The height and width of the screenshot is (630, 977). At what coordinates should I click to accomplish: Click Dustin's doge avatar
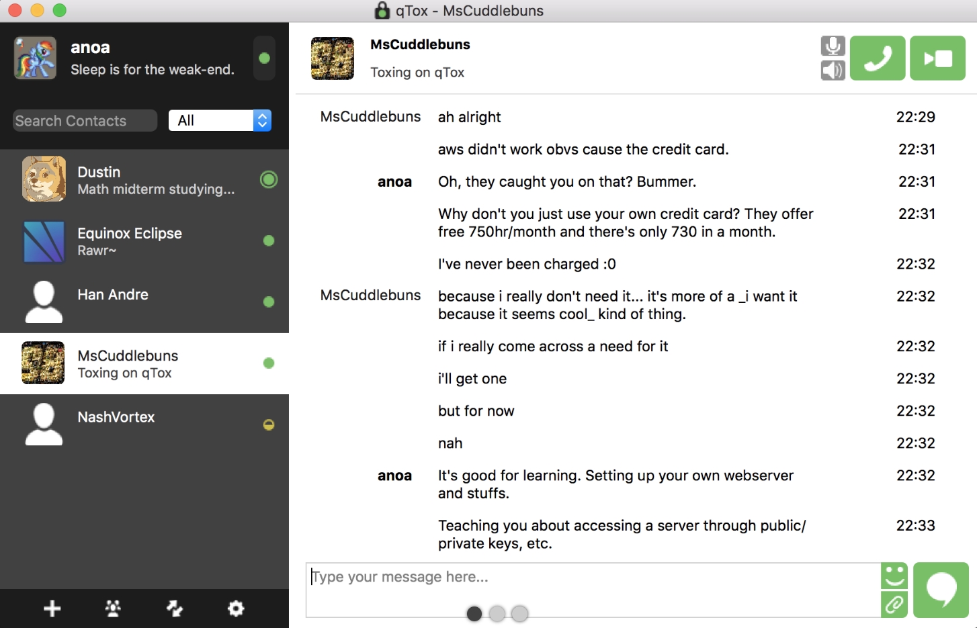click(44, 179)
